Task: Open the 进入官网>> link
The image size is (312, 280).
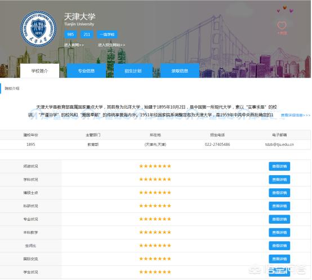Action: tap(74, 45)
